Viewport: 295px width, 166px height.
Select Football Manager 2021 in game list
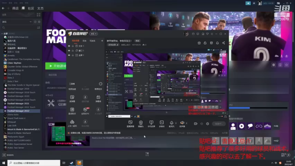click(x=18, y=104)
